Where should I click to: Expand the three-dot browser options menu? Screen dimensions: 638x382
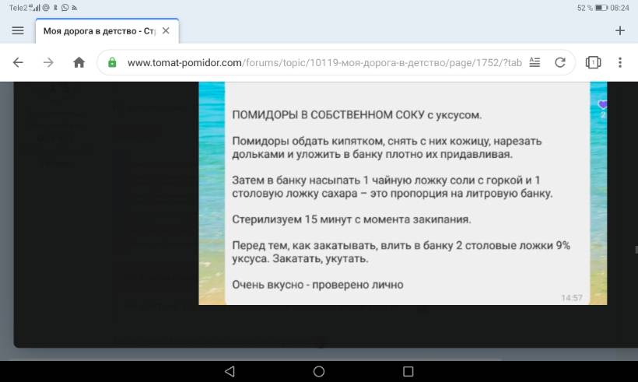(620, 63)
